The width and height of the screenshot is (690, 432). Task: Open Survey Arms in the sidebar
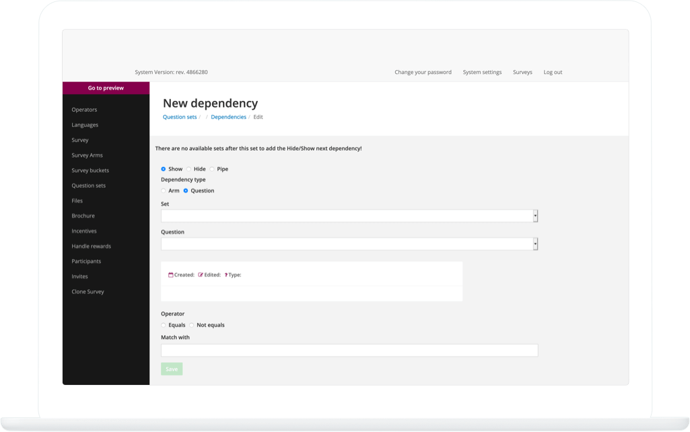point(87,155)
